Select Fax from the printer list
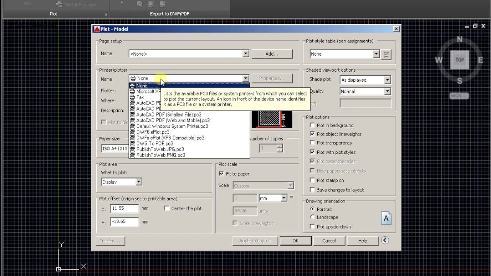 144,97
